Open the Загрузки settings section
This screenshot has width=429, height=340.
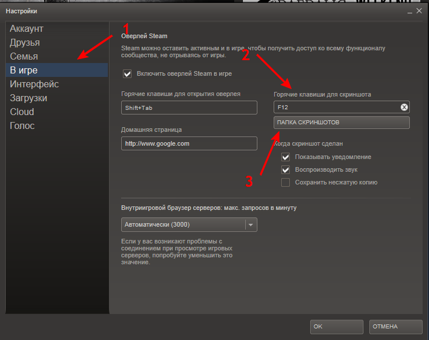57,98
